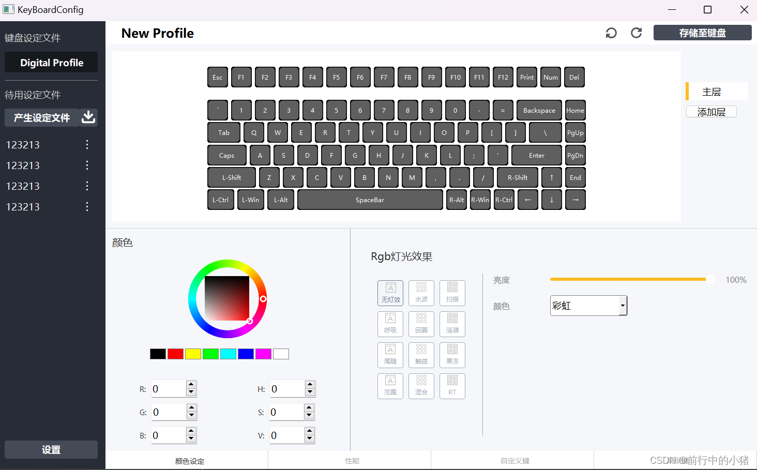Choose the 水波 lighting effect

421,293
